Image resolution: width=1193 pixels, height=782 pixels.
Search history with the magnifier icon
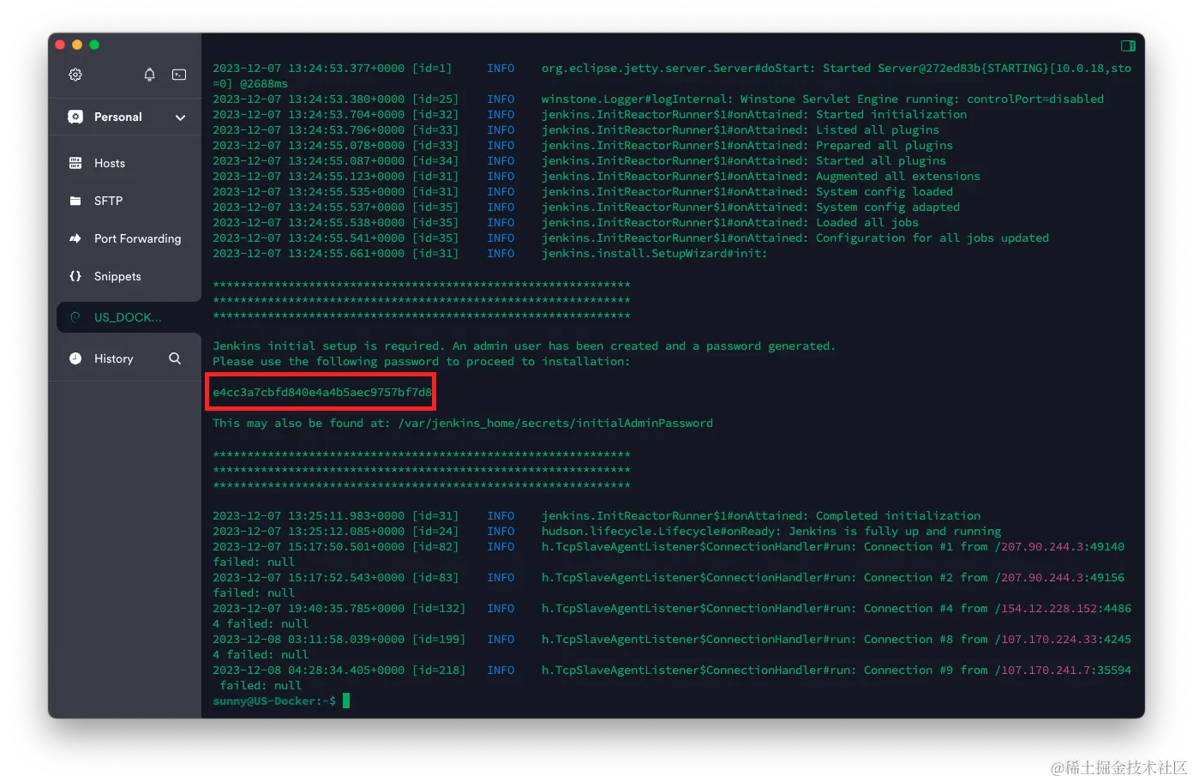pos(175,358)
